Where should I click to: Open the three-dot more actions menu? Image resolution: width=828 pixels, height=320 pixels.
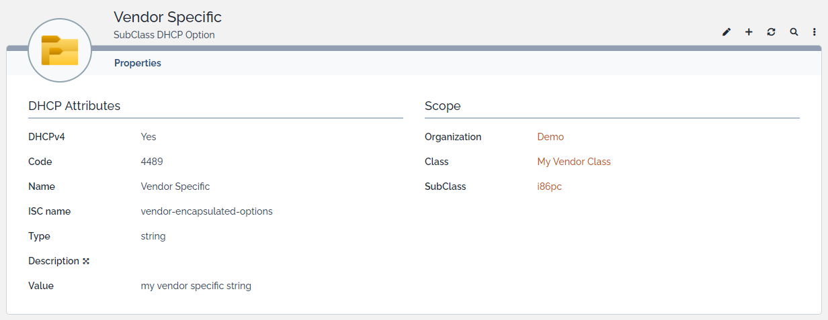[x=814, y=32]
